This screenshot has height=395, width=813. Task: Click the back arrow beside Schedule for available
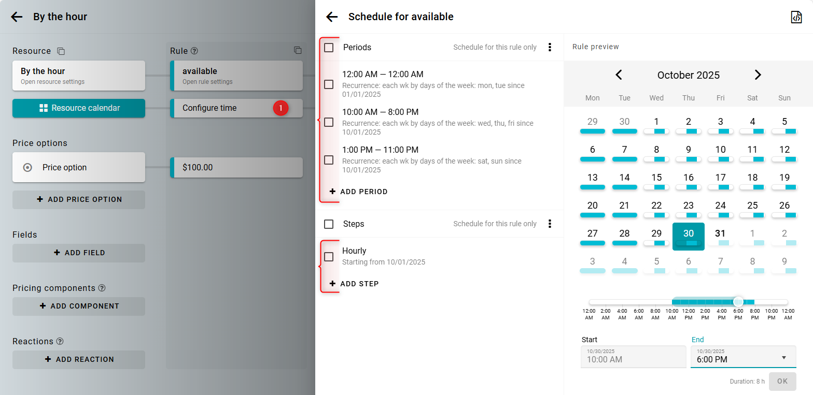(x=332, y=17)
